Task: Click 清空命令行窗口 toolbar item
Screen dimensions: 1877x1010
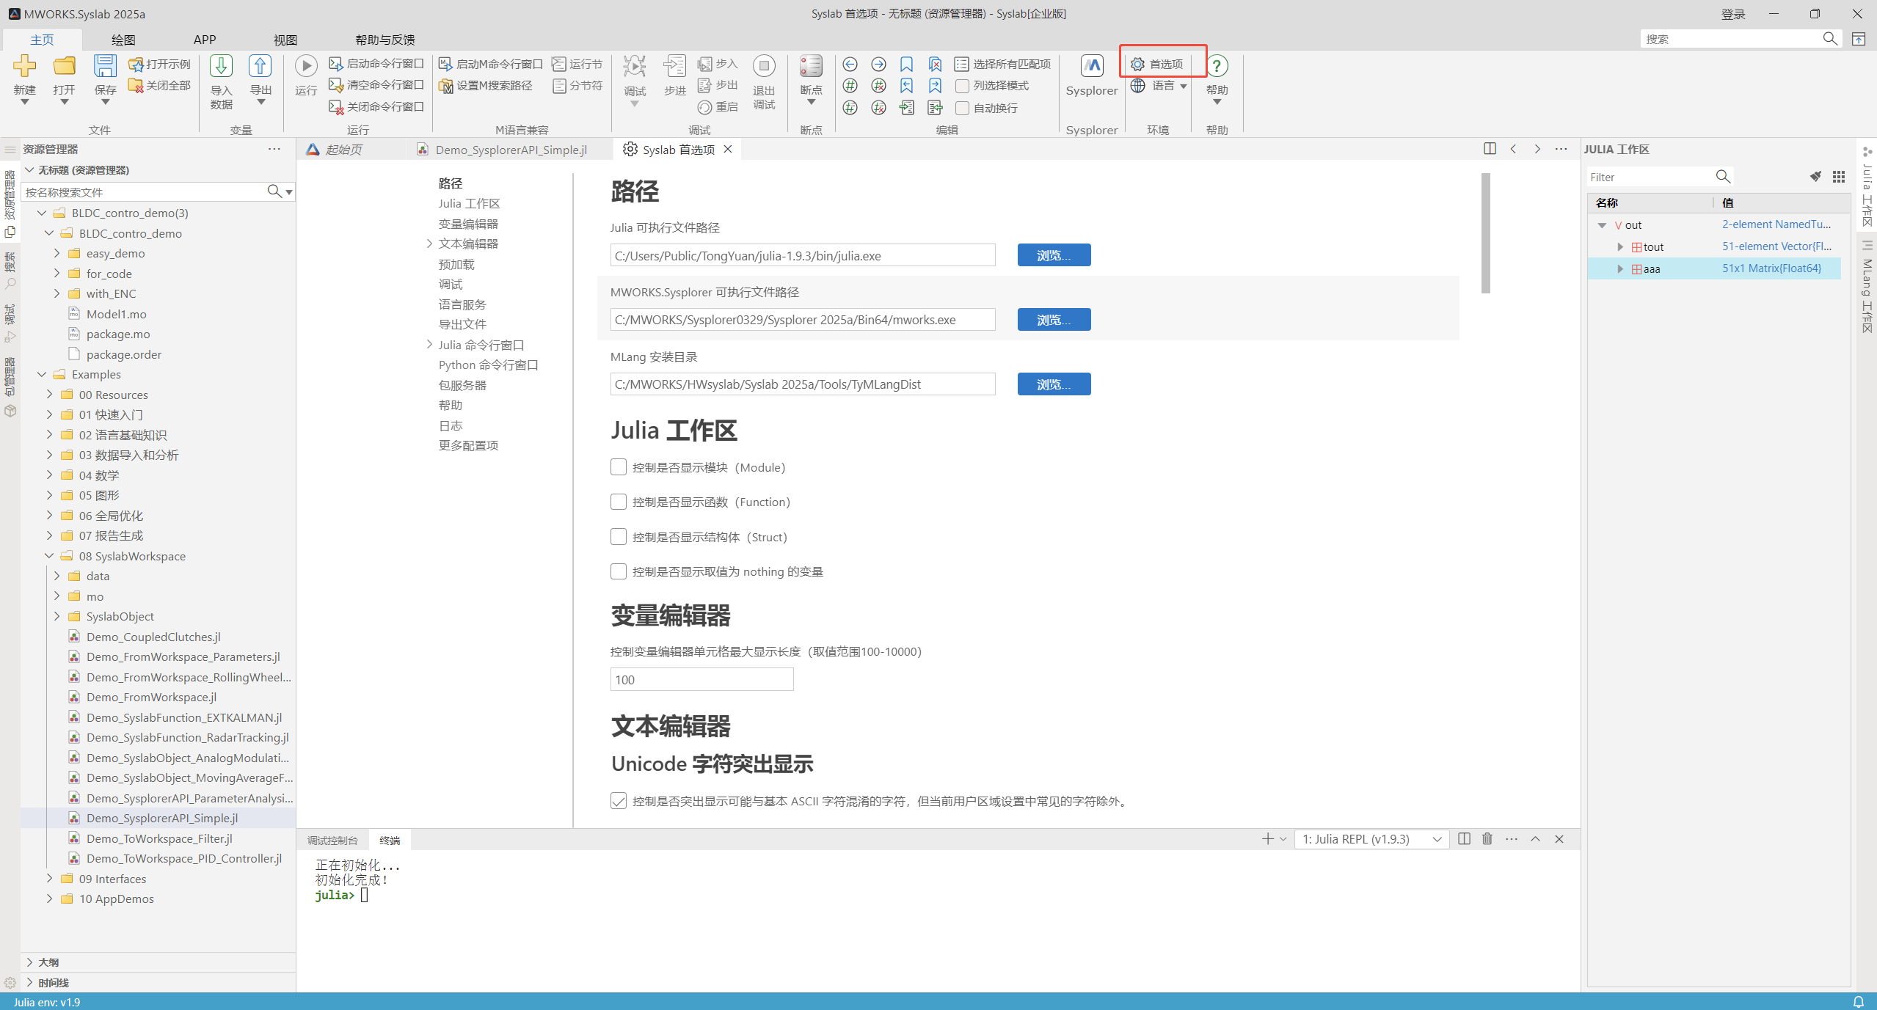Action: point(376,85)
